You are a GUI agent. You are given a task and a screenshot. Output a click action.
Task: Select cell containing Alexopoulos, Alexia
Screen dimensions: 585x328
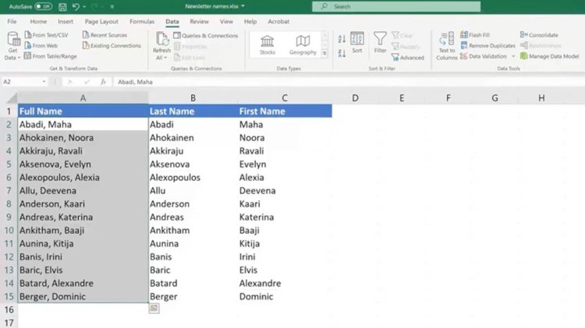point(83,178)
